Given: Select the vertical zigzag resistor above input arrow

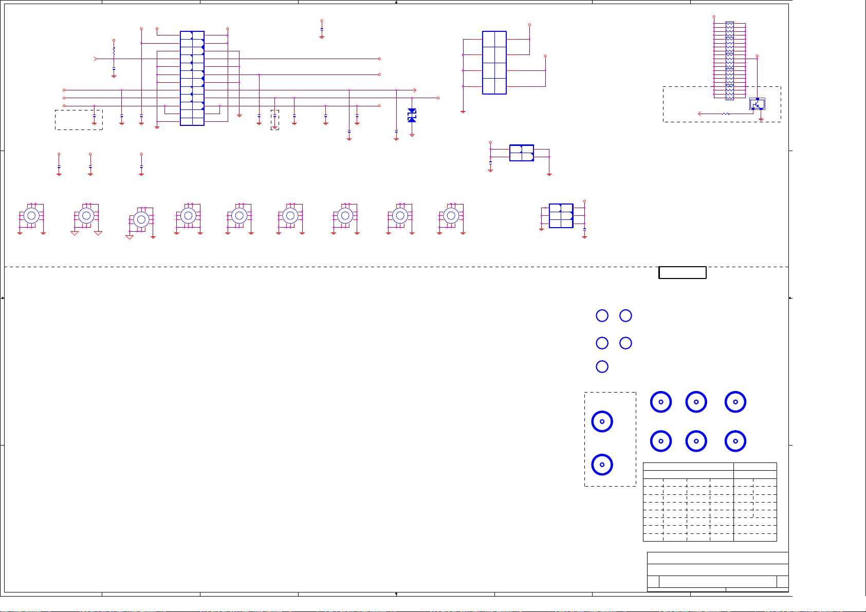Looking at the screenshot, I should point(114,51).
